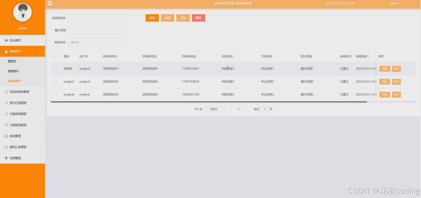Expand 文献信息管理 chevron
Screen dimensions: 421x198
[40, 113]
